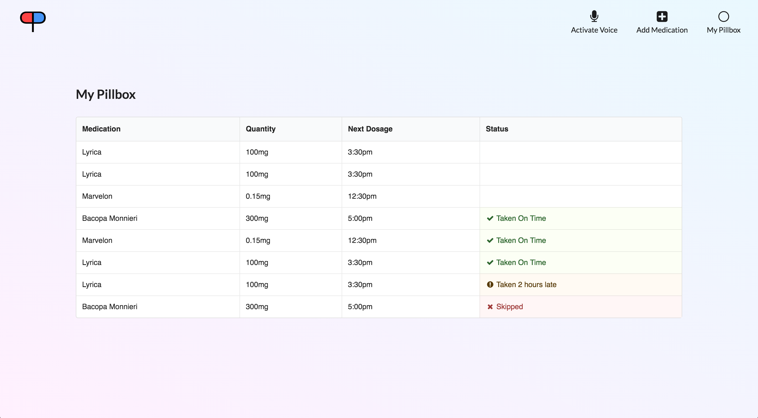Screen dimensions: 758x418
Task: Click the pill logo icon
Action: pos(33,21)
